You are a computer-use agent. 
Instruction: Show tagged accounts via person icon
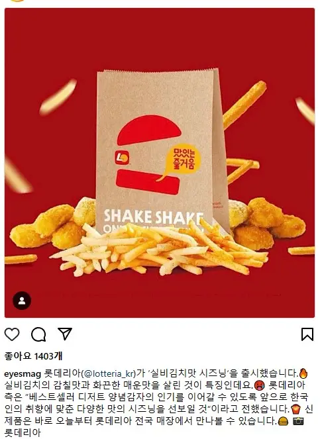click(22, 301)
